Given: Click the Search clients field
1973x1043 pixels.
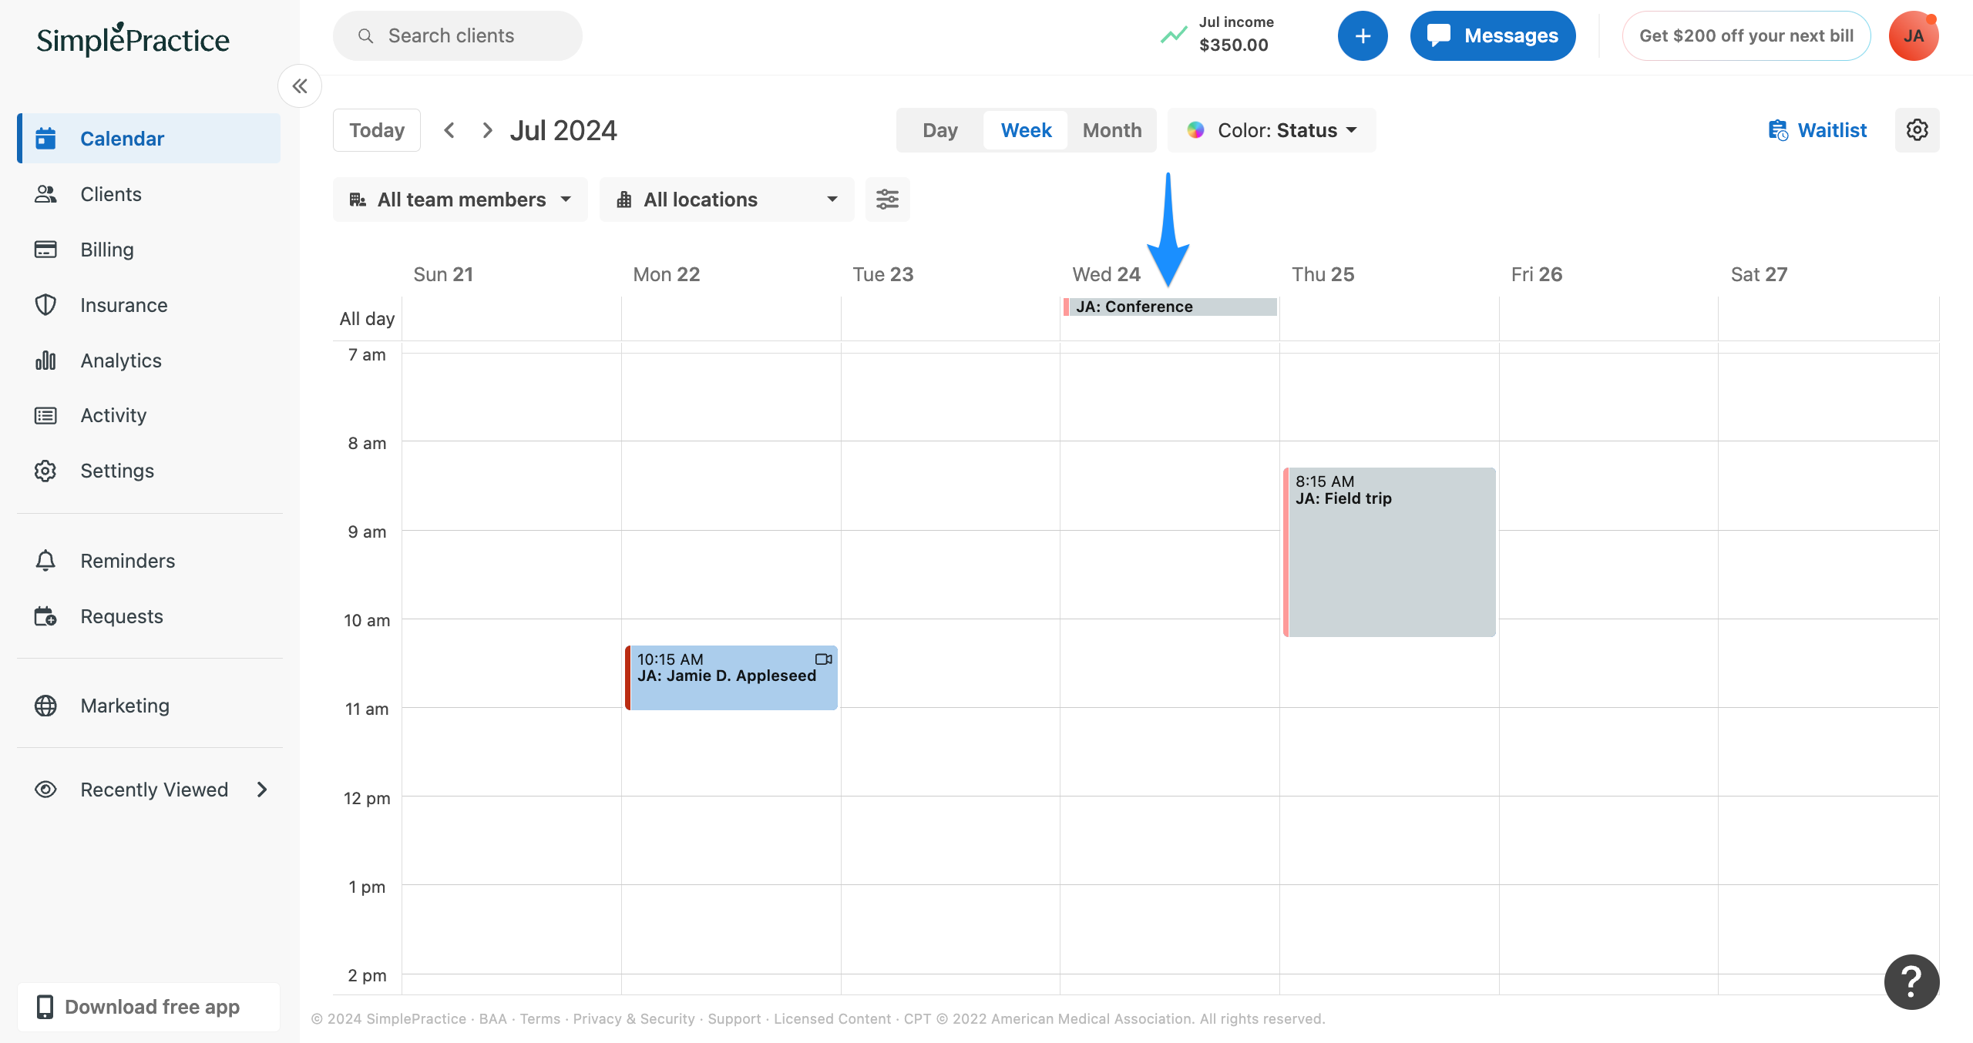Looking at the screenshot, I should pos(458,36).
